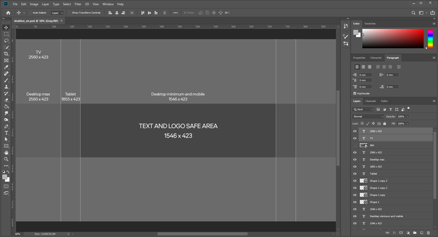Click the align top edges icon

pyautogui.click(x=143, y=13)
